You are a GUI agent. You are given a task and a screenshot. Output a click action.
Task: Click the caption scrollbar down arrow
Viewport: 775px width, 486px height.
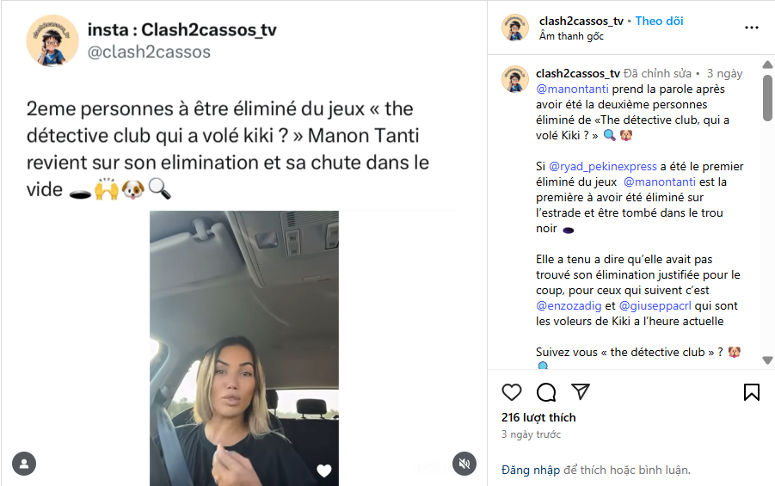(x=767, y=360)
